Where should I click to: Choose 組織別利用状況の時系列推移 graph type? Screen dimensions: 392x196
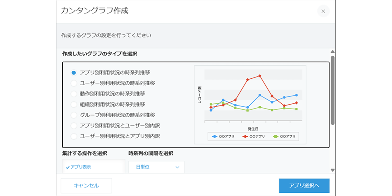(x=74, y=105)
